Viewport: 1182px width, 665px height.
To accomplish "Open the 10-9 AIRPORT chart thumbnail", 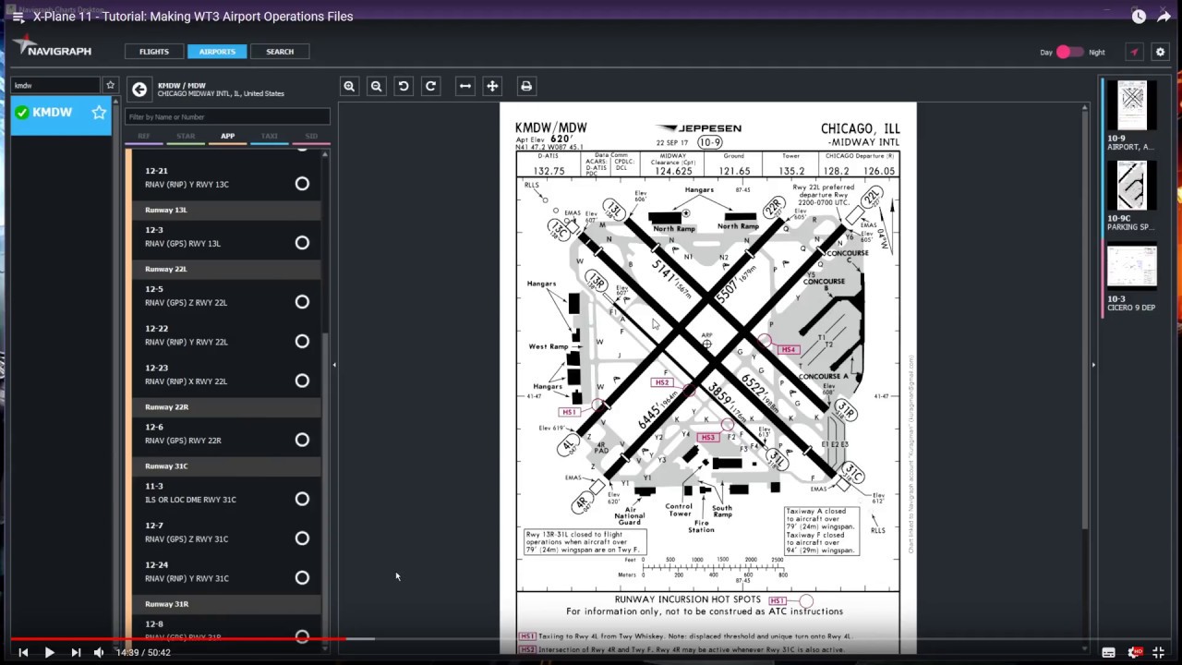I will (x=1131, y=115).
